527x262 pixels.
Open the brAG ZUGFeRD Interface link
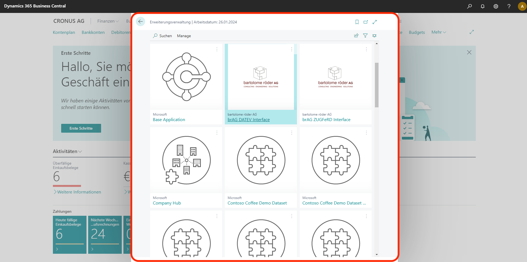click(x=326, y=120)
